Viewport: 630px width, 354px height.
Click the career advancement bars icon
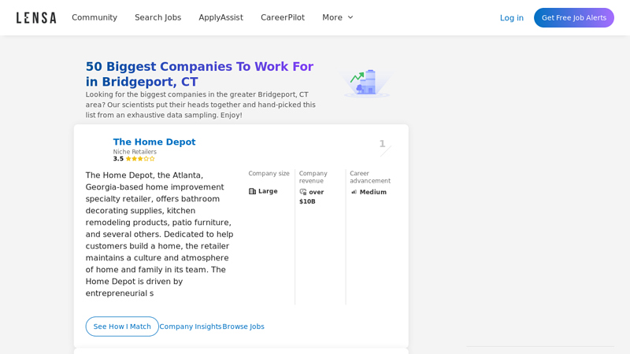tap(354, 192)
